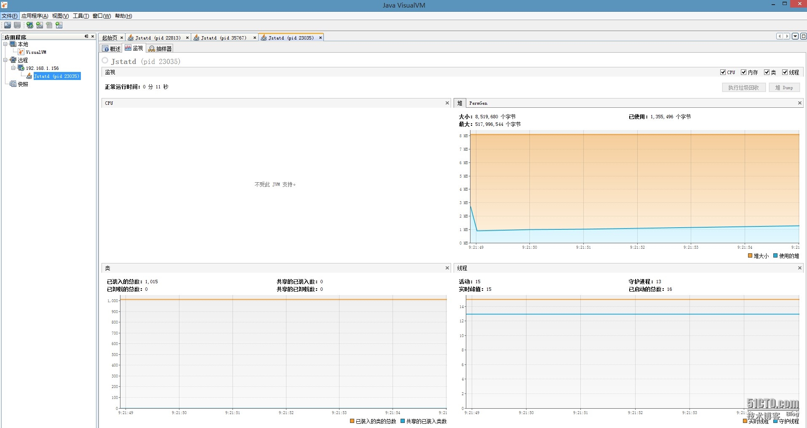The width and height of the screenshot is (807, 428).
Task: Select the 堆 heap tab
Action: pos(460,103)
